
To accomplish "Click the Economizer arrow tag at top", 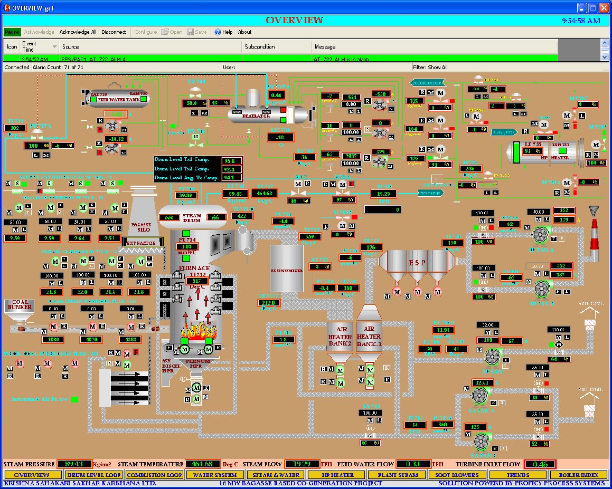I will [x=428, y=83].
